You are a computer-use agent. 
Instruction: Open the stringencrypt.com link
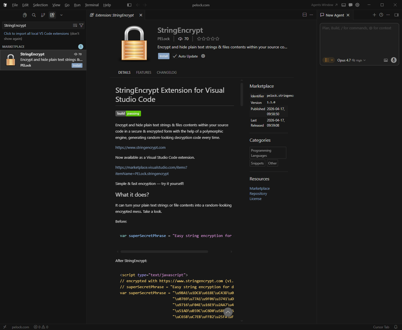140,147
